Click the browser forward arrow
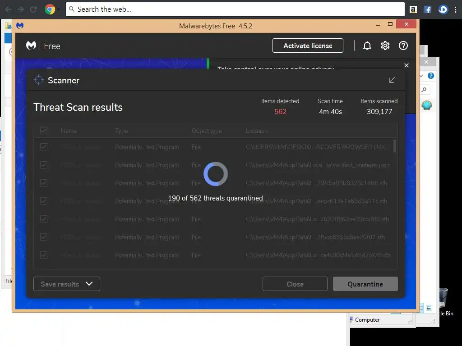The width and height of the screenshot is (462, 346). pos(21,9)
